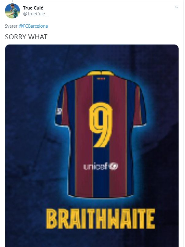This screenshot has height=247, width=185.
Task: Click the Svarer reply label
Action: 11,26
